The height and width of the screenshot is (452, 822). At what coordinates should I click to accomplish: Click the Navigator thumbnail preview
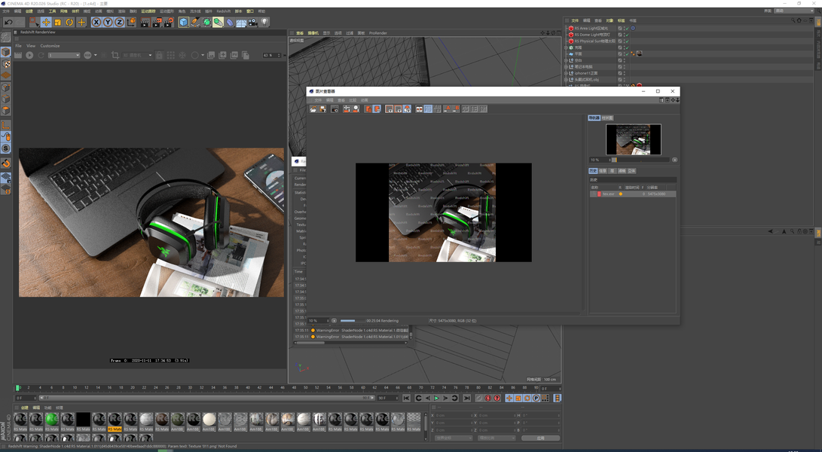point(634,139)
